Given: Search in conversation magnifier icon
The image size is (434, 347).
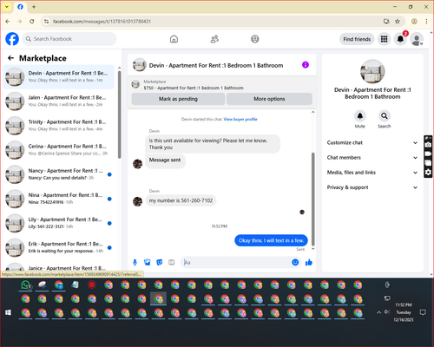Looking at the screenshot, I should (385, 116).
